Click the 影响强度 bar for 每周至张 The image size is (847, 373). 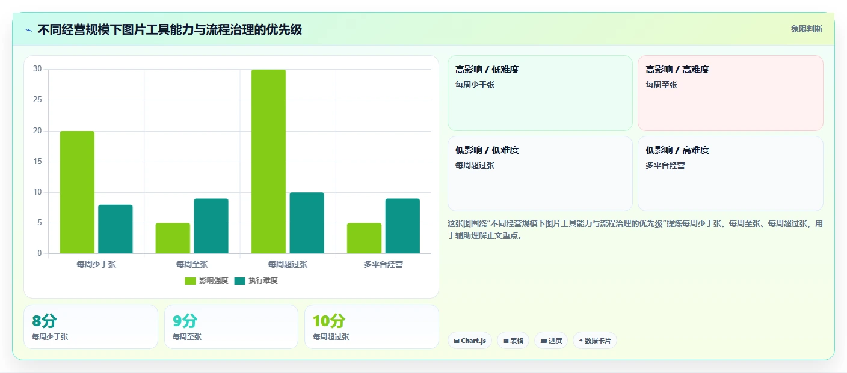click(173, 238)
